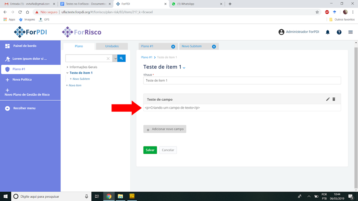Image resolution: width=358 pixels, height=201 pixels.
Task: Open a new browser tab
Action: (230, 4)
